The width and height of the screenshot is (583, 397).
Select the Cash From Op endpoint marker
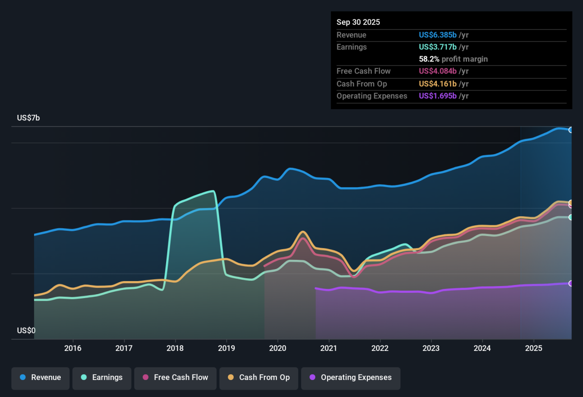[571, 203]
